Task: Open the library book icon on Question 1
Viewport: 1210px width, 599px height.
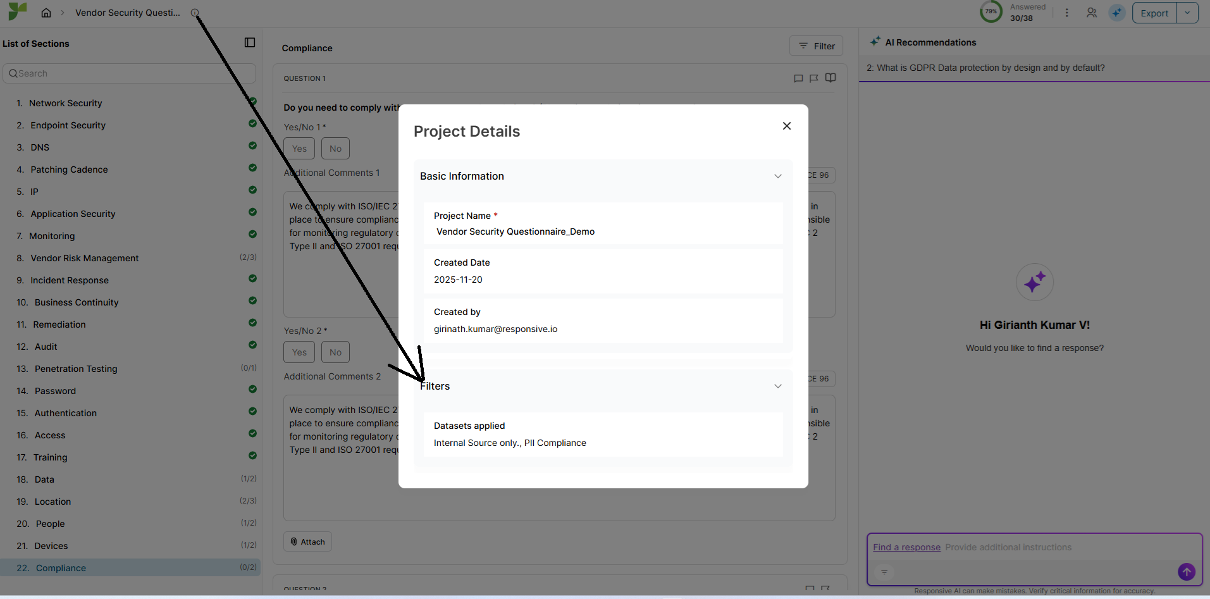Action: [830, 78]
